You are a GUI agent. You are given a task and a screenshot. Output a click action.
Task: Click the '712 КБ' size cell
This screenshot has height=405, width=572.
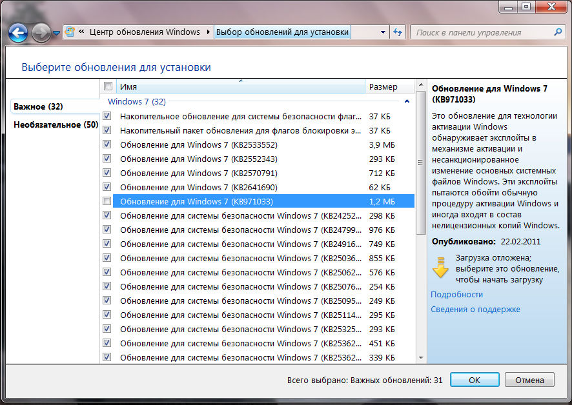click(382, 173)
